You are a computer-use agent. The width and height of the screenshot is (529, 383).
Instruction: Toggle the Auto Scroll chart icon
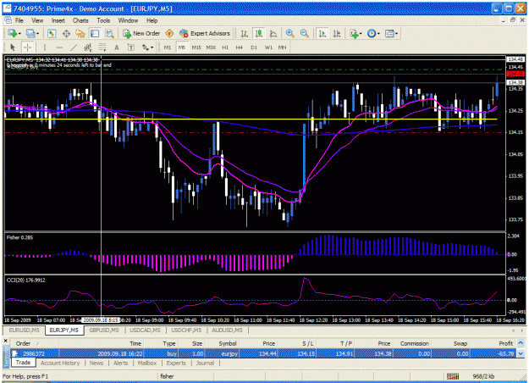tap(322, 33)
